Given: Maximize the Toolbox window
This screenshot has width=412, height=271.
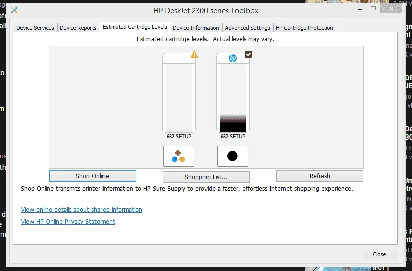Looking at the screenshot, I should point(373,9).
